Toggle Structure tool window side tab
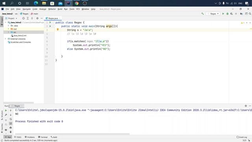Viewport: 252px width, 142px height. tap(2, 115)
